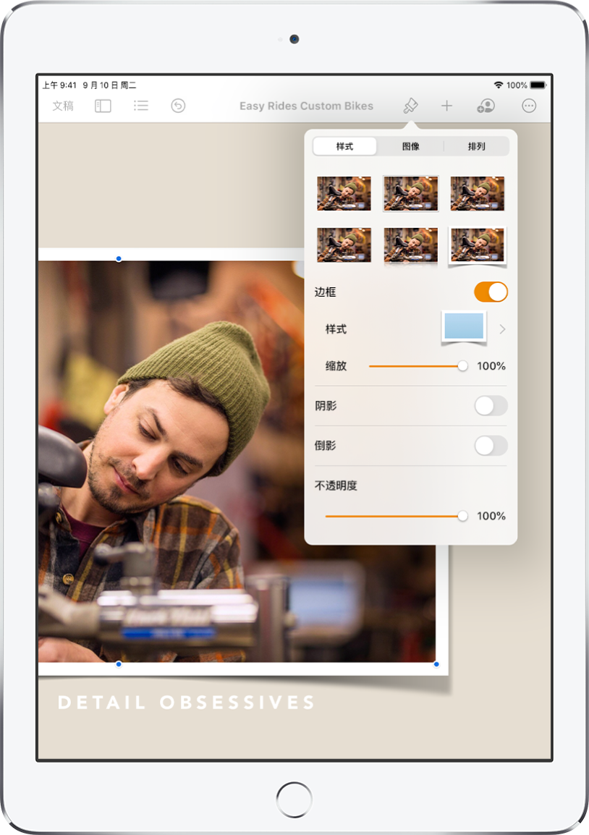
Task: Tap the battery status icon
Action: tap(538, 85)
